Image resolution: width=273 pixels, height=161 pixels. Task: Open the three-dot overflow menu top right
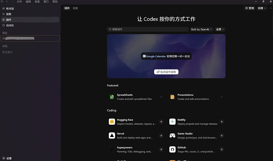click(271, 8)
